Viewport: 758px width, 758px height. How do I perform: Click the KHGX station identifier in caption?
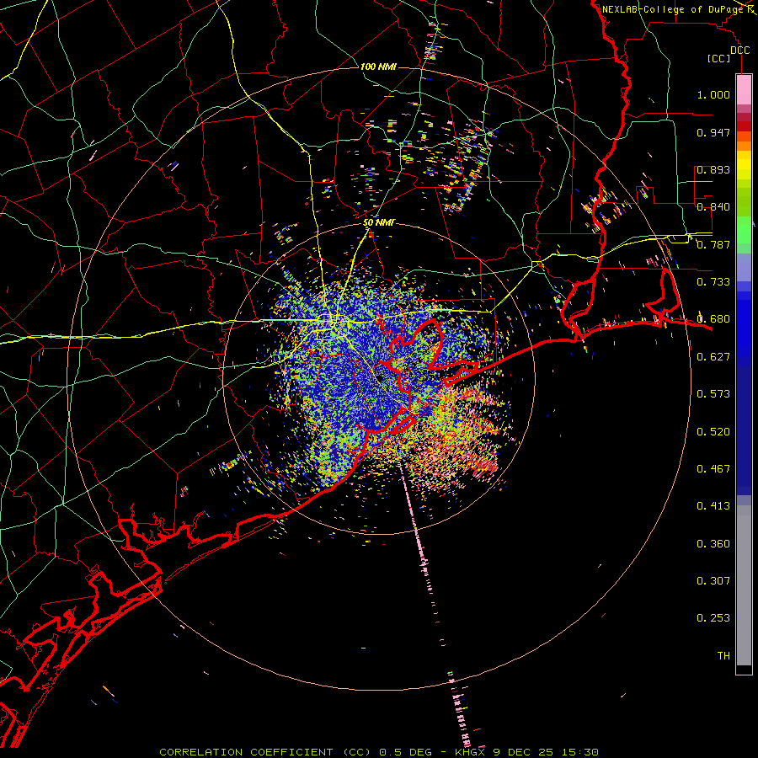tap(470, 752)
